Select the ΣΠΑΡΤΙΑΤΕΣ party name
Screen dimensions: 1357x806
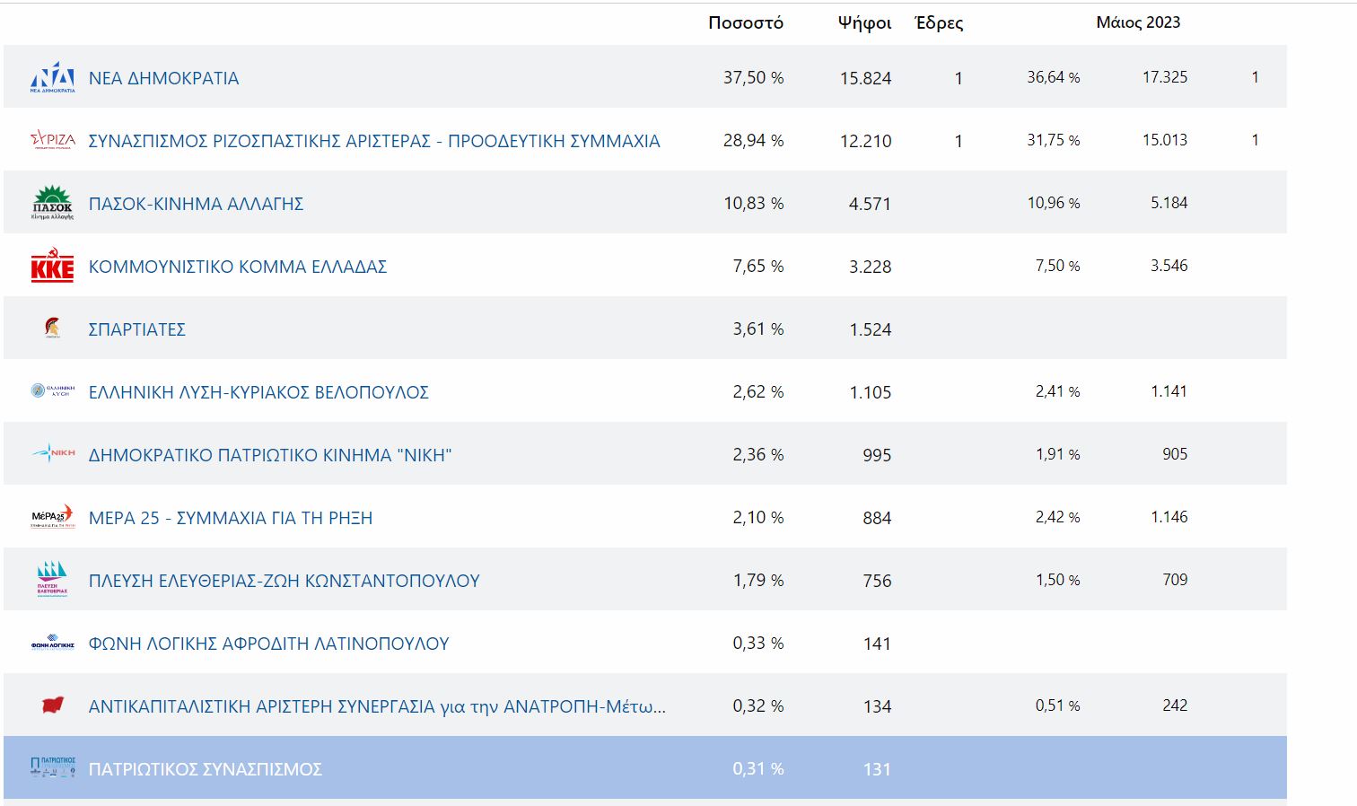point(136,329)
